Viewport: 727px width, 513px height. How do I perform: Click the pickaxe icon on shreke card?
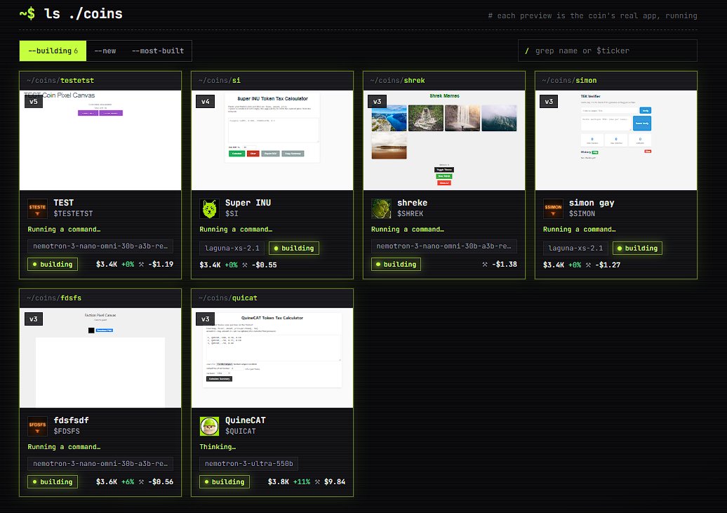coord(485,265)
